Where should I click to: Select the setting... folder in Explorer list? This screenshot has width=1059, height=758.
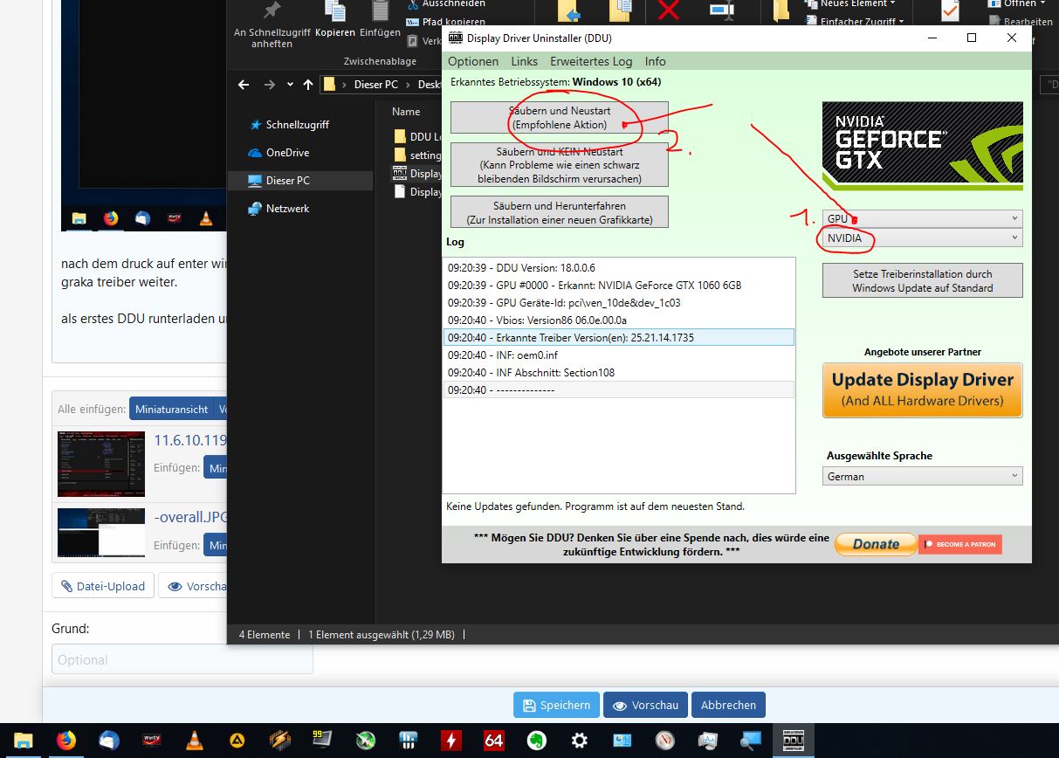pyautogui.click(x=417, y=155)
